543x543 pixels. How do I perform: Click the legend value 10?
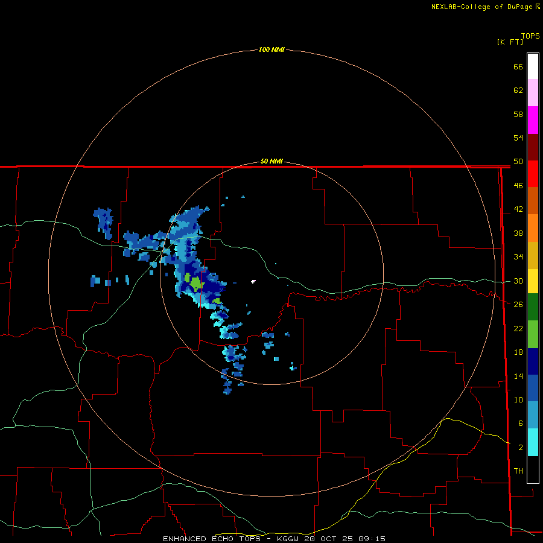click(x=518, y=400)
